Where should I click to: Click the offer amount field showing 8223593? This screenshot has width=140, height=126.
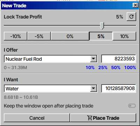click(119, 59)
